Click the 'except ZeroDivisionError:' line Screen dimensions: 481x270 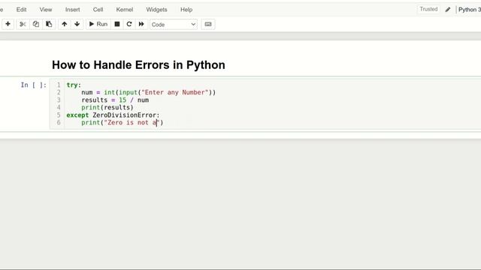[x=113, y=115]
